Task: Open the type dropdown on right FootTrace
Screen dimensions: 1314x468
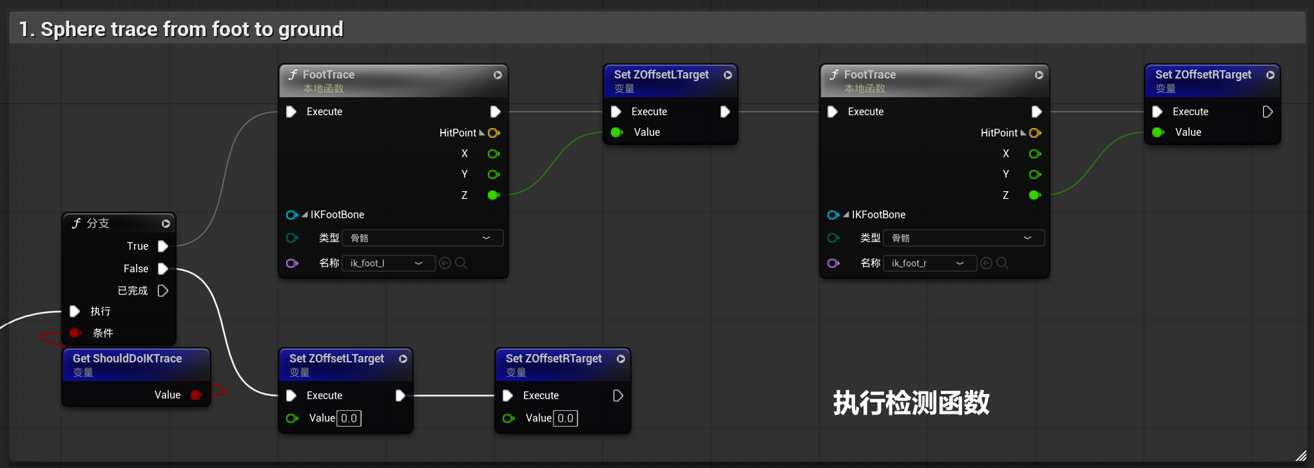Action: point(963,238)
